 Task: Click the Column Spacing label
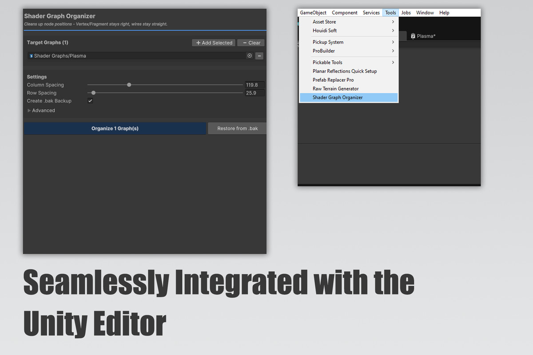pyautogui.click(x=45, y=85)
